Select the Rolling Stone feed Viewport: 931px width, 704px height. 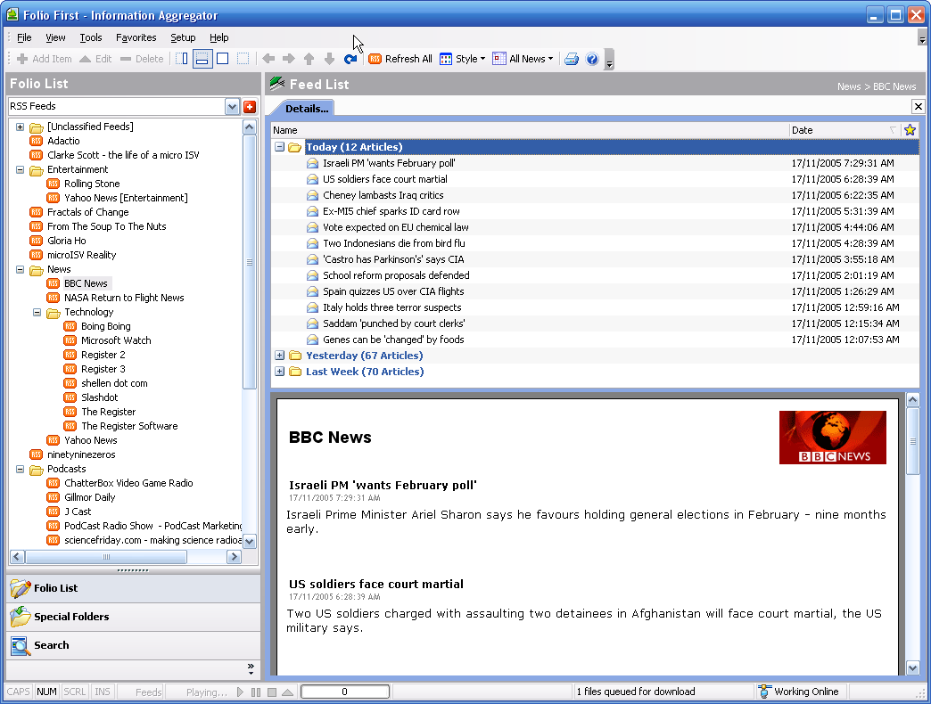(92, 184)
